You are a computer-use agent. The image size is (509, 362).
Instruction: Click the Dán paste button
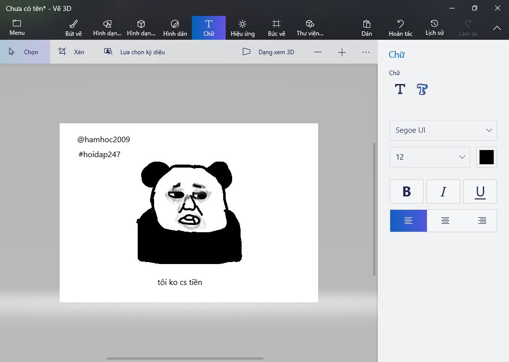366,28
